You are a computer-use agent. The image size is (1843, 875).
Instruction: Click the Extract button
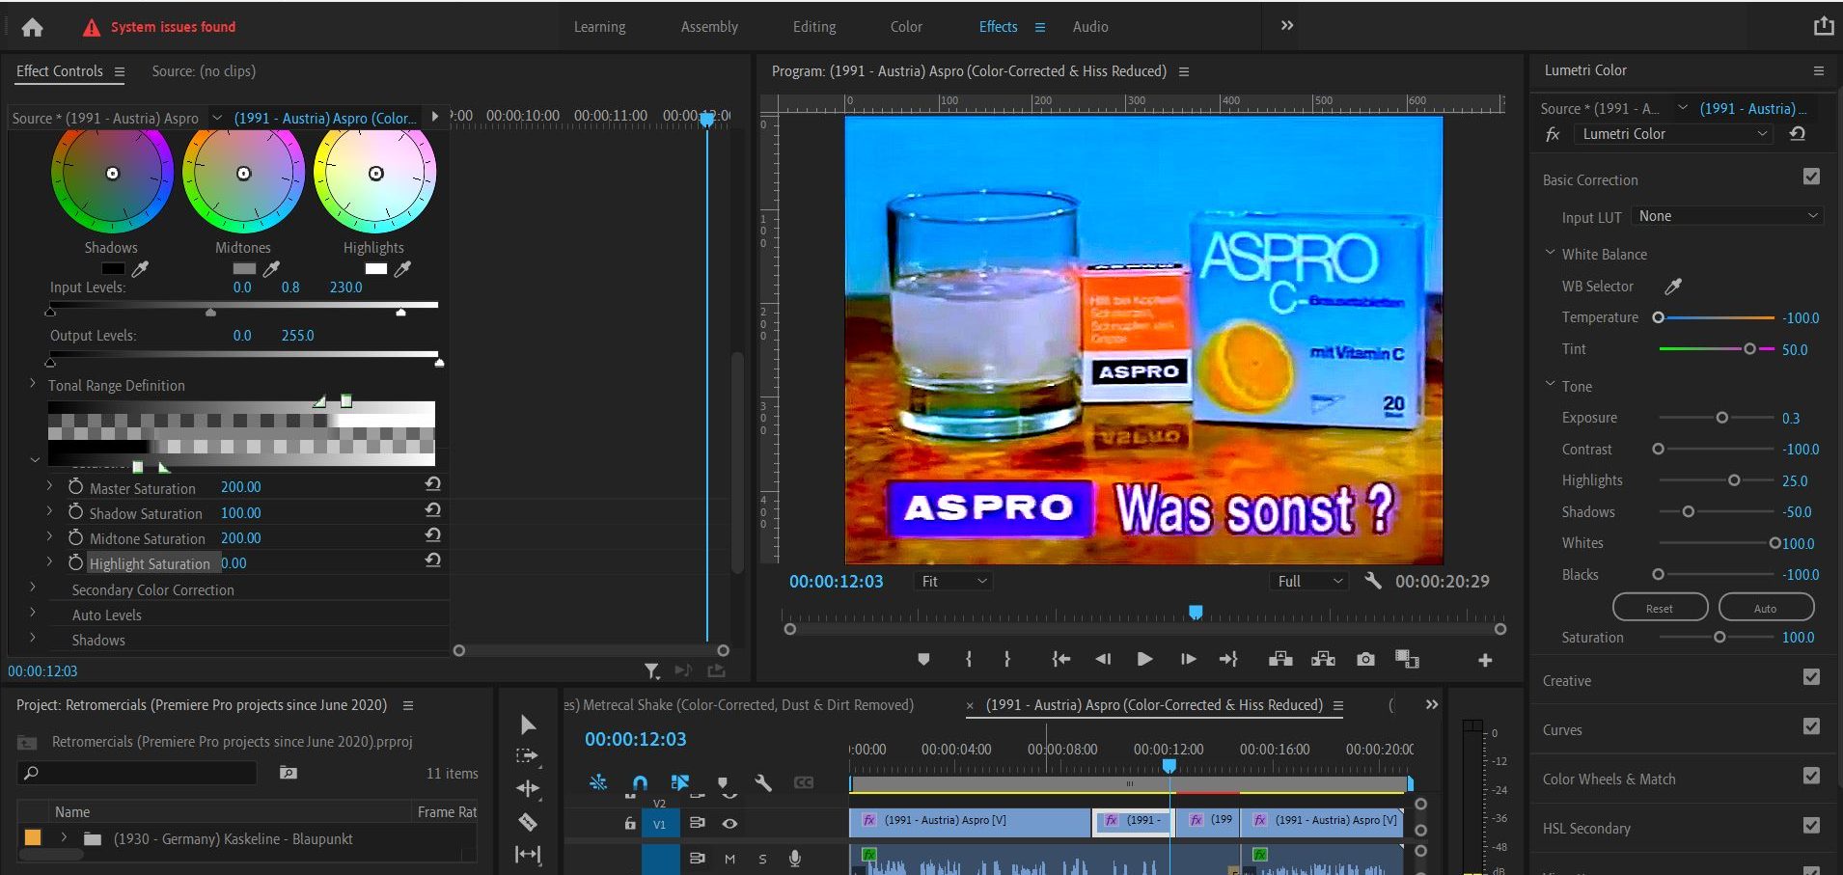tap(1323, 659)
